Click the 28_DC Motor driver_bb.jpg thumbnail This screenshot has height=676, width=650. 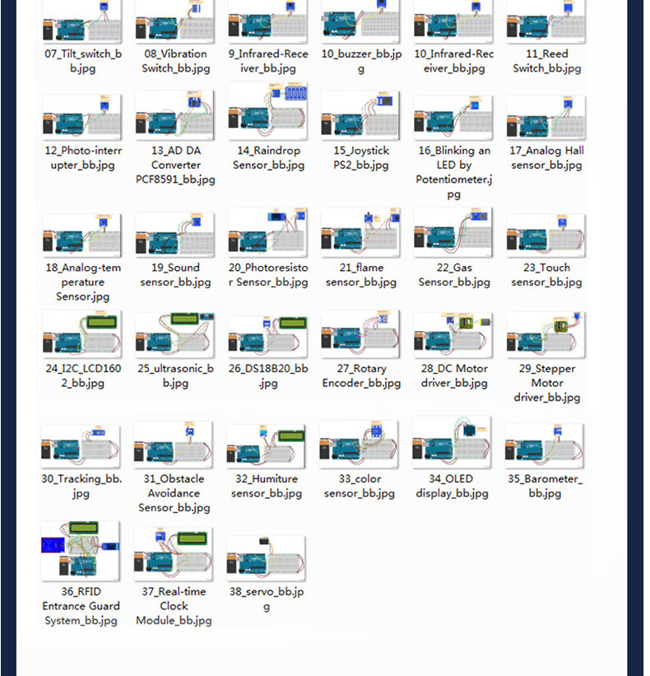pyautogui.click(x=453, y=335)
